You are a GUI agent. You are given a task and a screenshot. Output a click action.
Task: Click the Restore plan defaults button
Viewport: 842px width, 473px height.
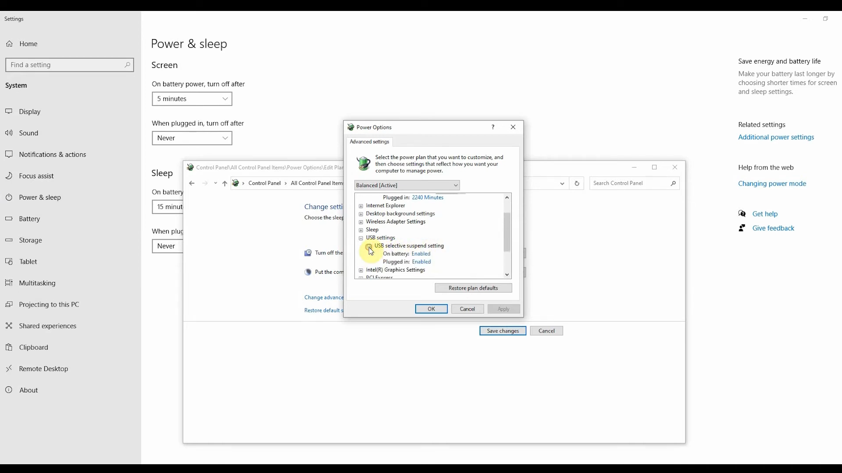pos(473,288)
